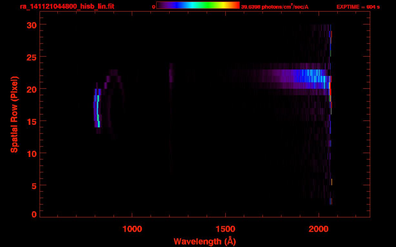Viewport: 396px width, 247px height.
Task: Click the 39.6398 photons/cm²/sec/A label
Action: [275, 6]
